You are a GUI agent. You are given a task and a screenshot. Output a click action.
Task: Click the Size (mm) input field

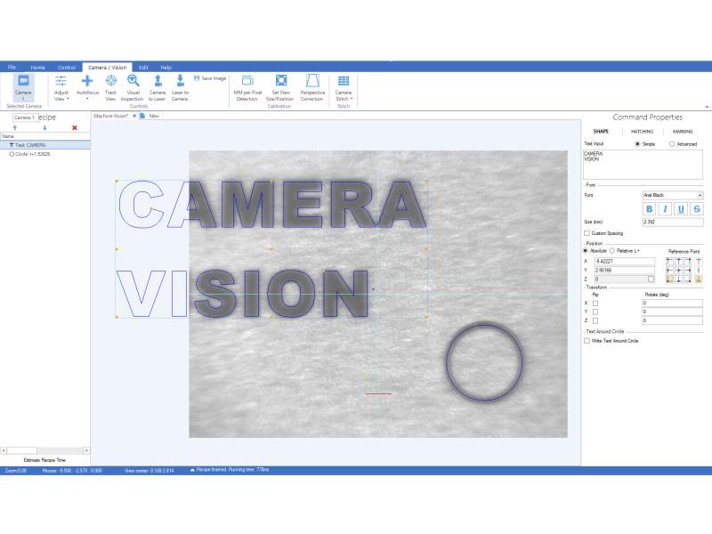pyautogui.click(x=672, y=222)
